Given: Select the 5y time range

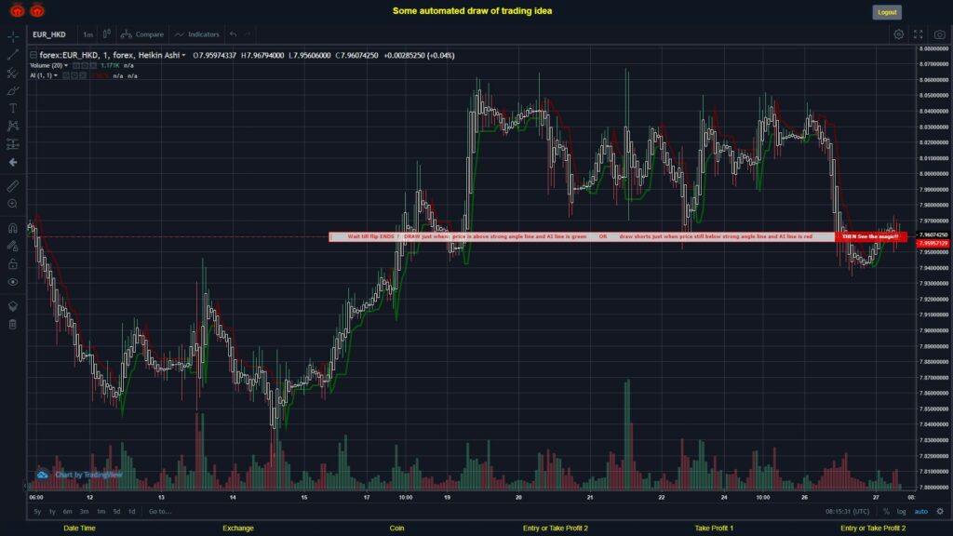Looking at the screenshot, I should click(x=37, y=511).
